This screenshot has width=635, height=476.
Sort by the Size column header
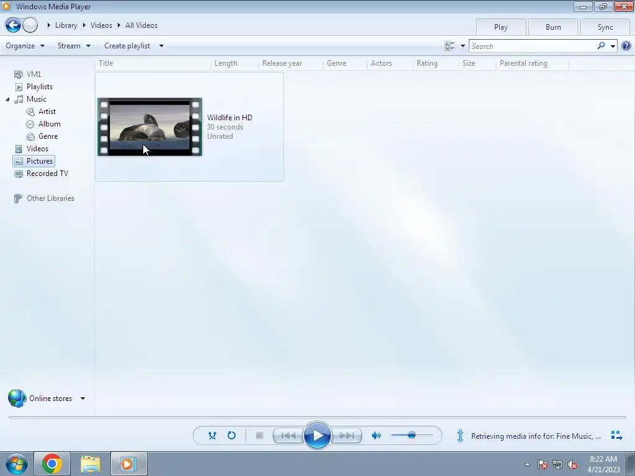[477, 63]
